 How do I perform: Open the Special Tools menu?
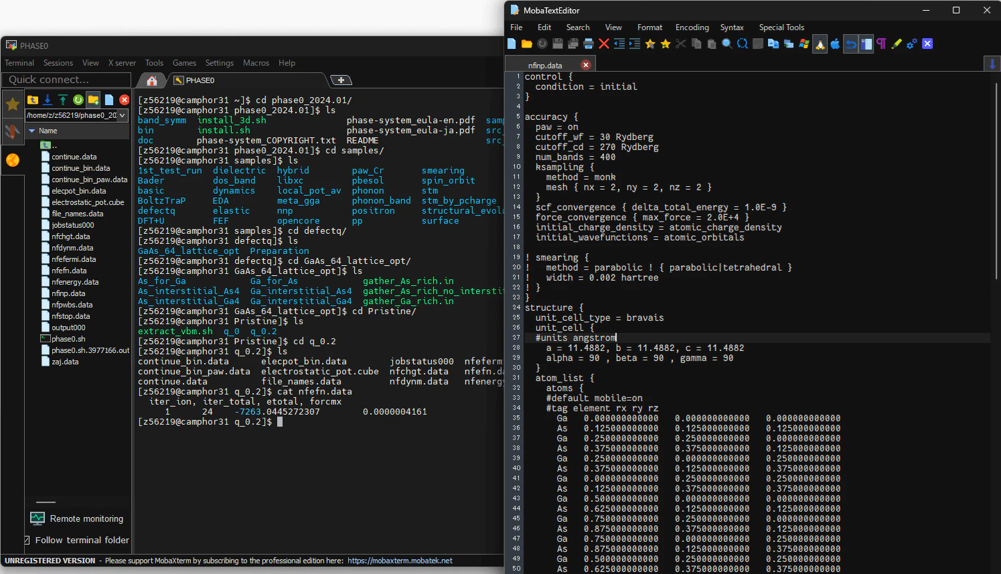tap(781, 27)
